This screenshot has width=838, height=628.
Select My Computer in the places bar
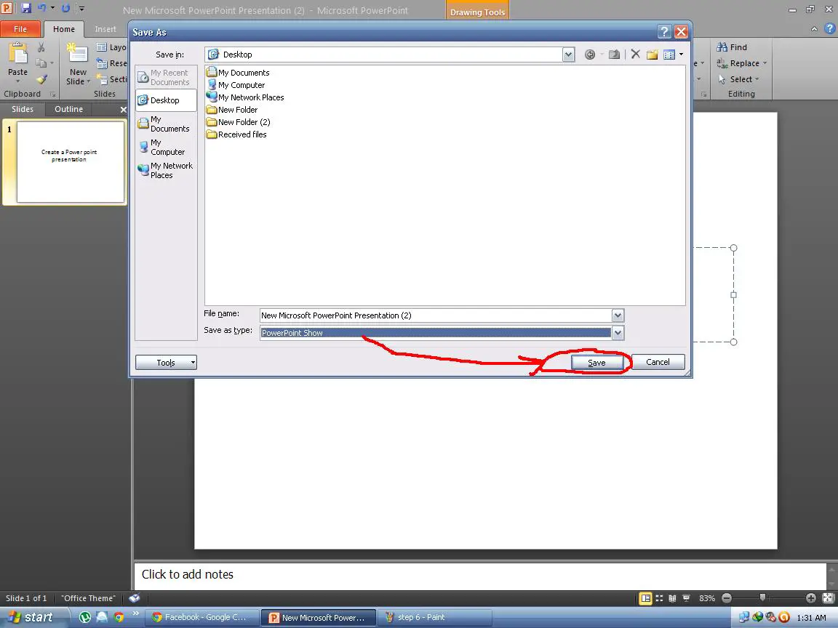pyautogui.click(x=166, y=148)
